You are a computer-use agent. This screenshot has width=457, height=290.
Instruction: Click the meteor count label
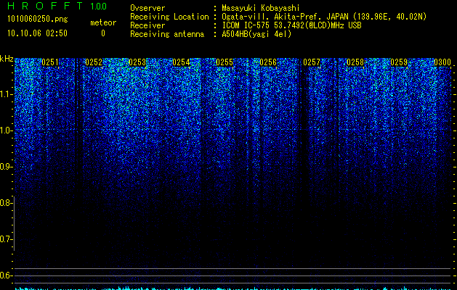(x=103, y=22)
